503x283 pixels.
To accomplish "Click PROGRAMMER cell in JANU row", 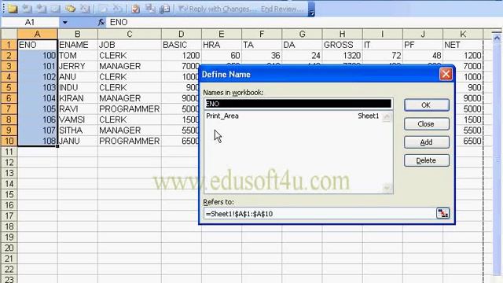I will 130,141.
